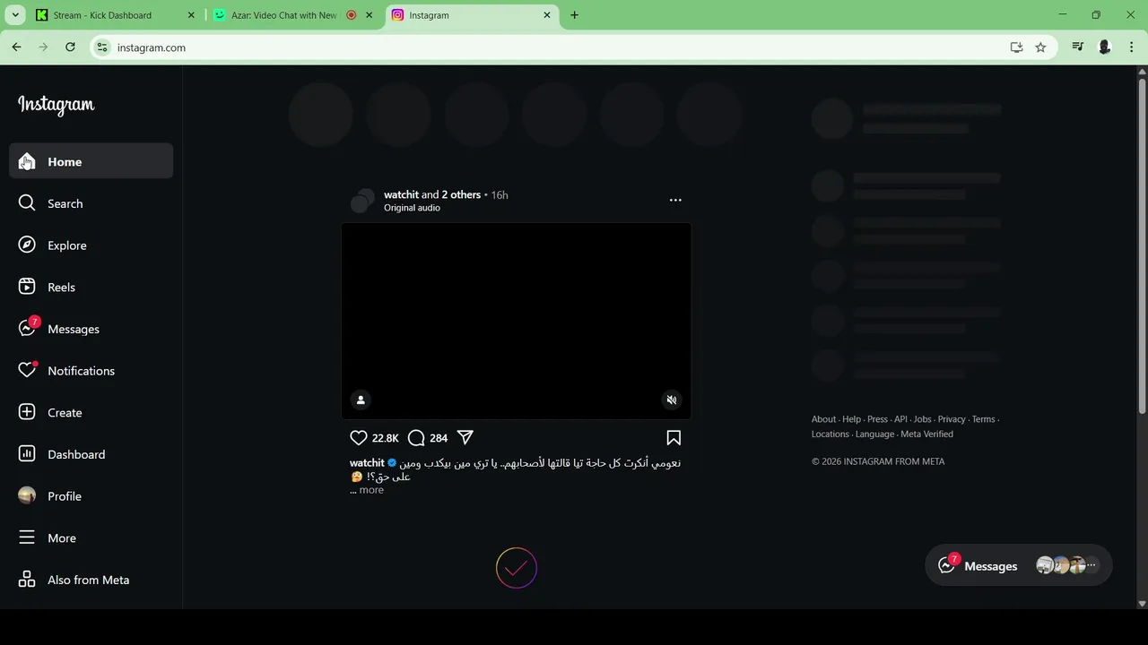Click the Press footer link
The height and width of the screenshot is (645, 1148).
point(877,419)
